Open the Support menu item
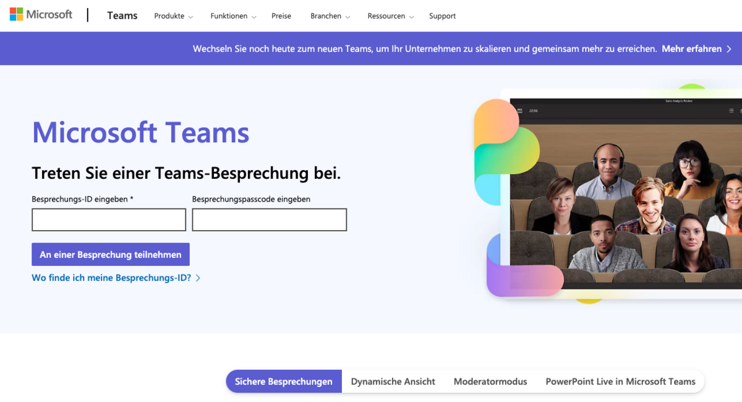 click(x=442, y=16)
